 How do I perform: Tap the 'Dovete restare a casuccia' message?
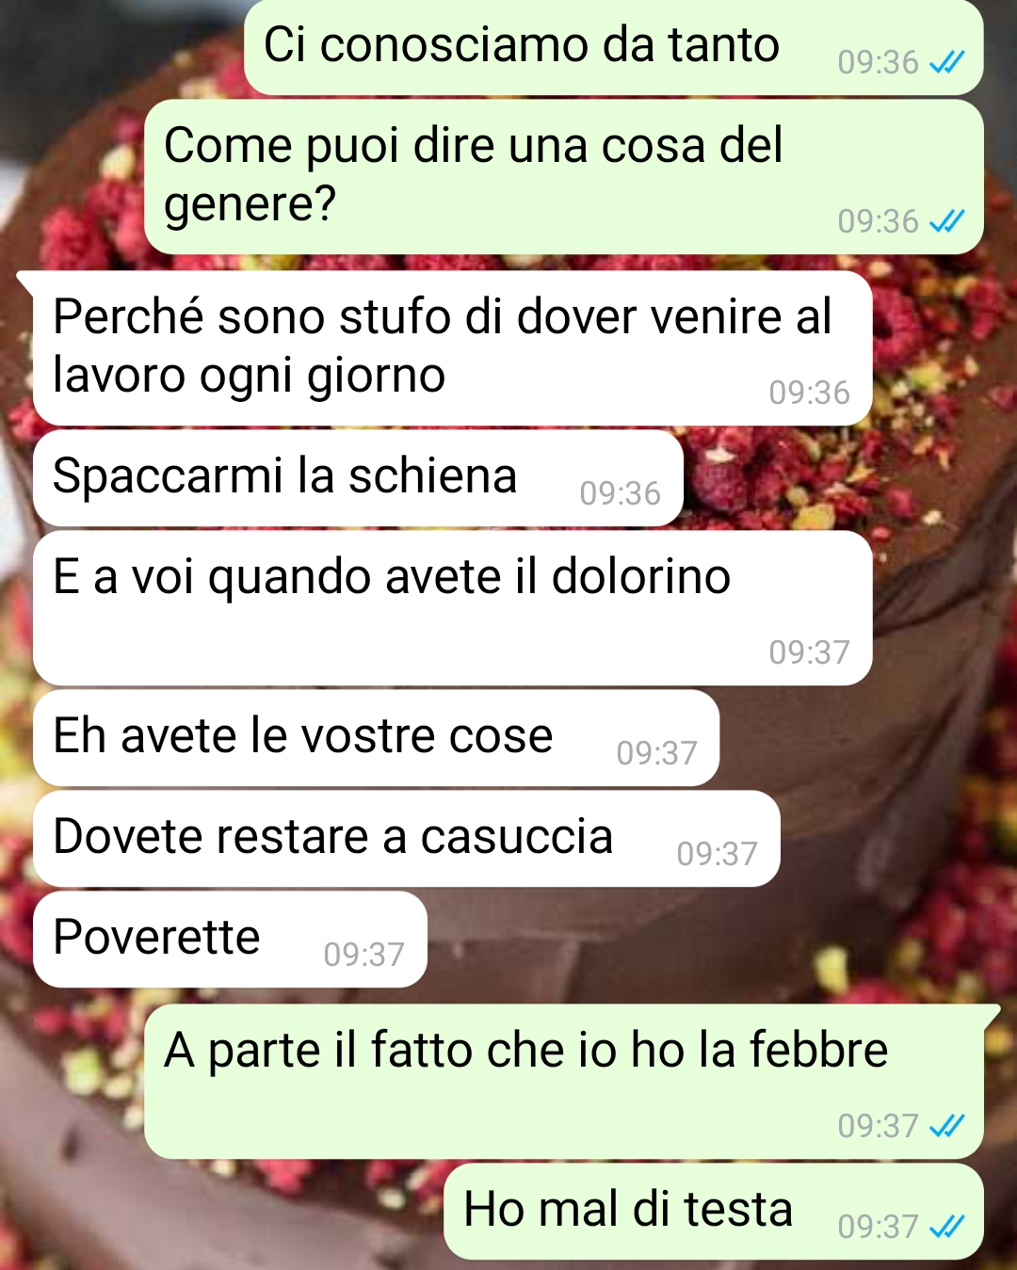(406, 839)
